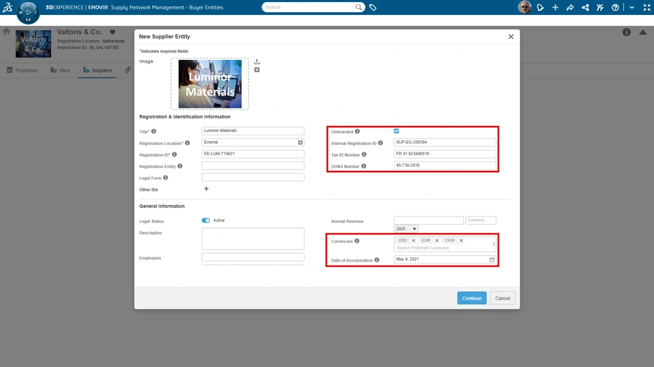Click the revenue Currency field
This screenshot has width=654, height=367.
[480, 220]
